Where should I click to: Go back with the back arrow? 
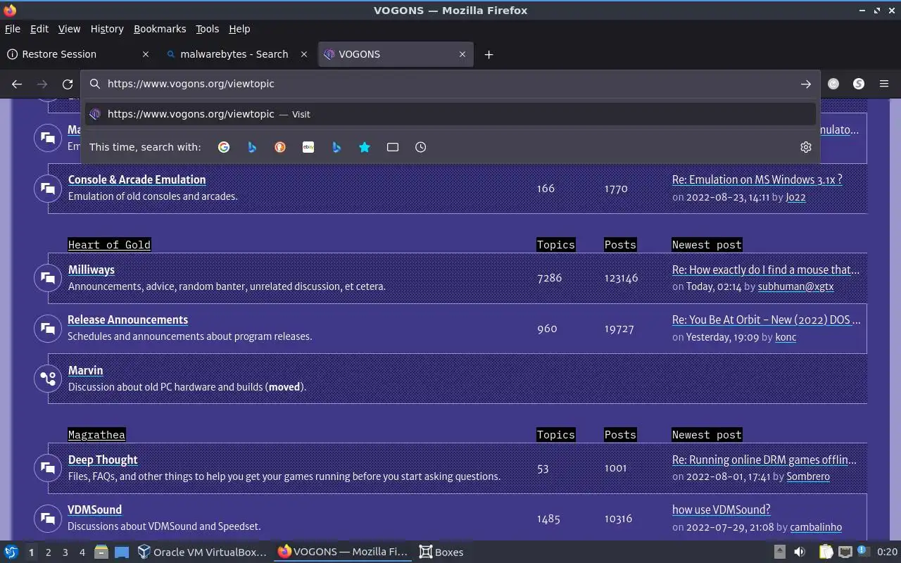17,84
